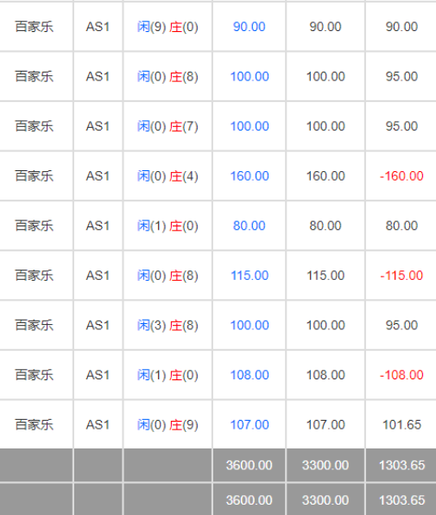This screenshot has width=436, height=515.
Task: Click the red -160.00 loss value
Action: tap(401, 176)
